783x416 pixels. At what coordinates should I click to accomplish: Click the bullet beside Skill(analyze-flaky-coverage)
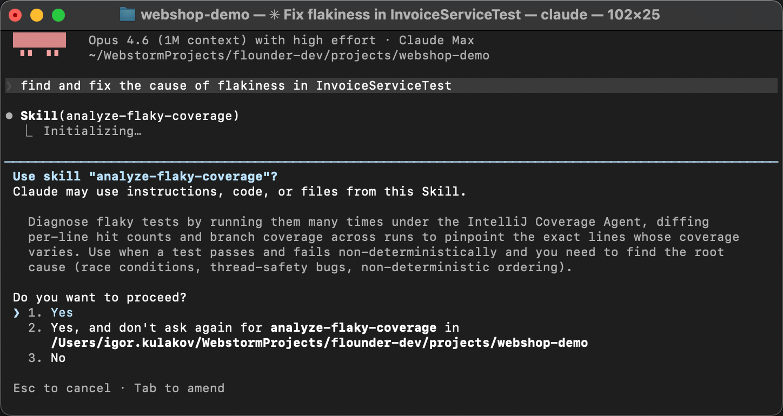tap(9, 115)
